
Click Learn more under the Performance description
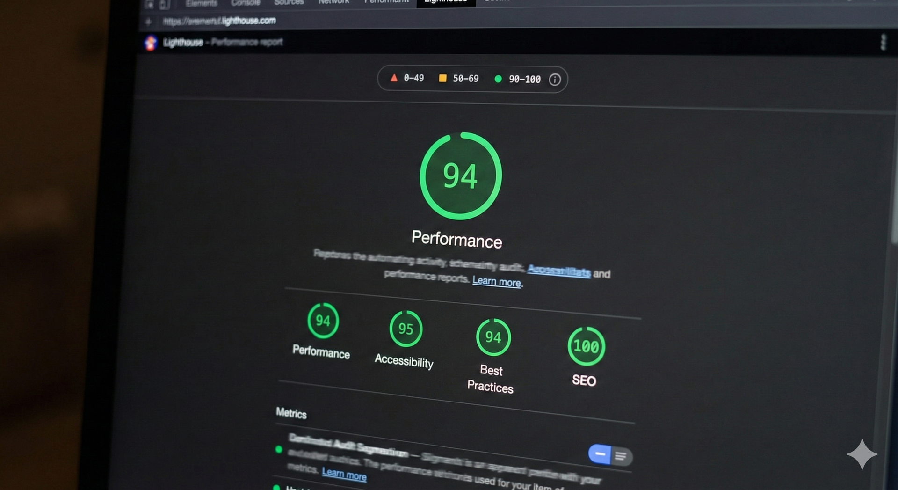tap(496, 281)
